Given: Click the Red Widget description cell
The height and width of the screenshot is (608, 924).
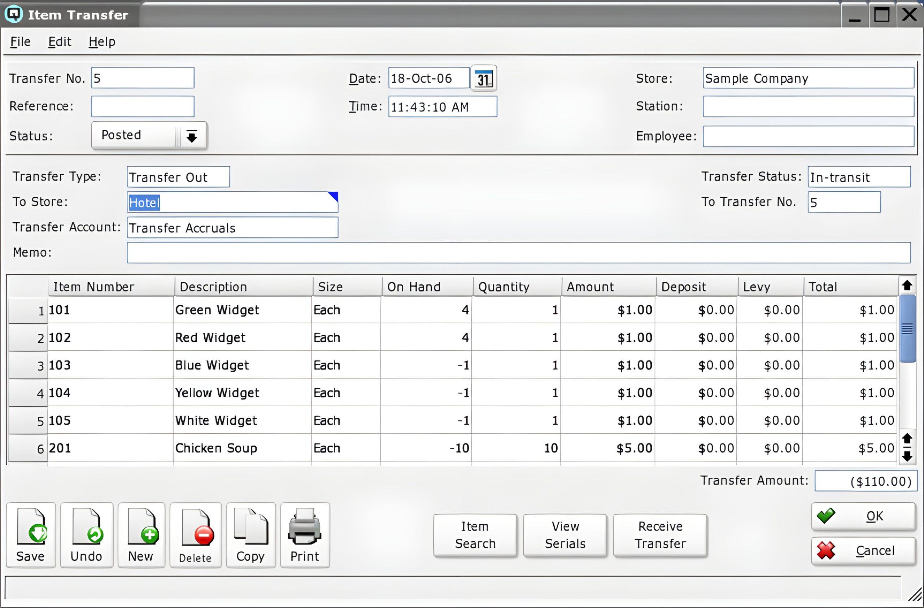Looking at the screenshot, I should 242,338.
